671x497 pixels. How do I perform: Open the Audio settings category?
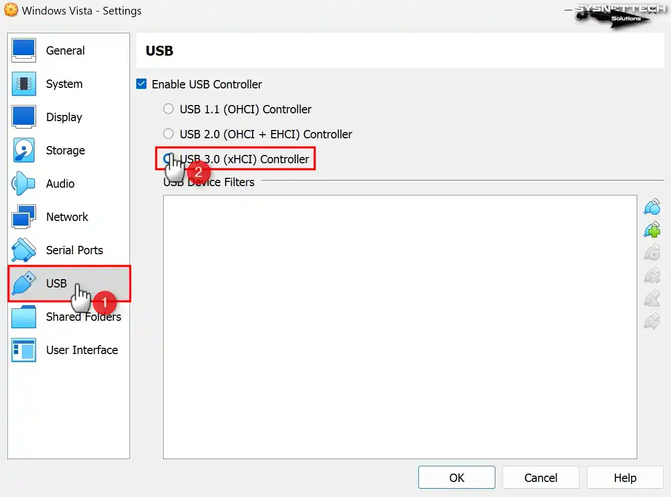coord(68,184)
